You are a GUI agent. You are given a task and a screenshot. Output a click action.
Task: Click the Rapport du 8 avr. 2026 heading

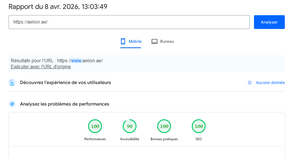point(58,7)
